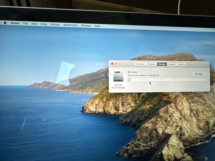Image resolution: width=215 pixels, height=161 pixels.
Task: Open the View menu
Action: (44, 24)
